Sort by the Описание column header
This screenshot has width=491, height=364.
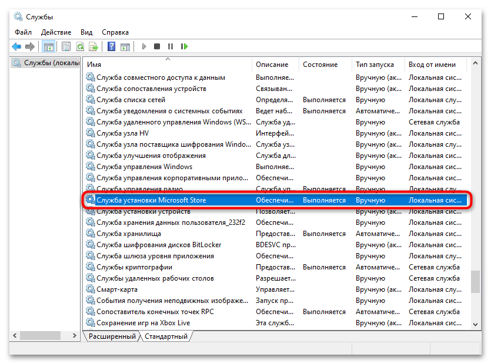[x=275, y=65]
